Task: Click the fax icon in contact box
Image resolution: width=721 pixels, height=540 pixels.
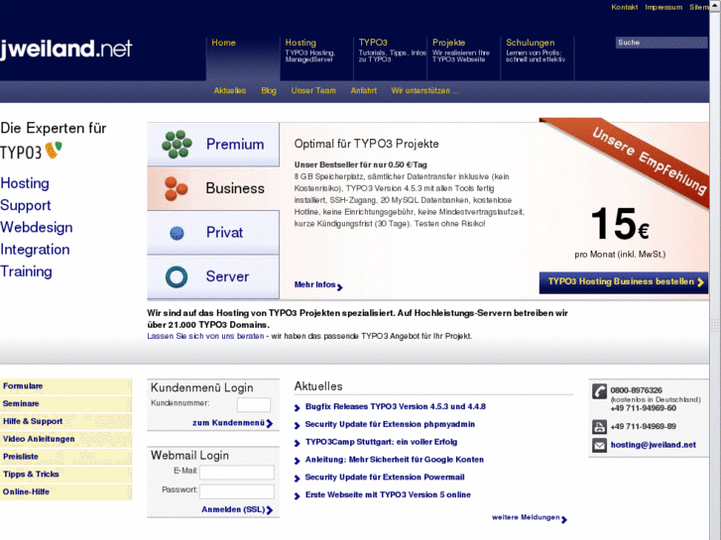Action: pos(599,427)
